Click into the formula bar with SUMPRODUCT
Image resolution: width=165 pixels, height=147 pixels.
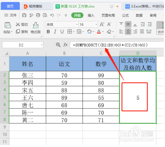[x=117, y=45]
